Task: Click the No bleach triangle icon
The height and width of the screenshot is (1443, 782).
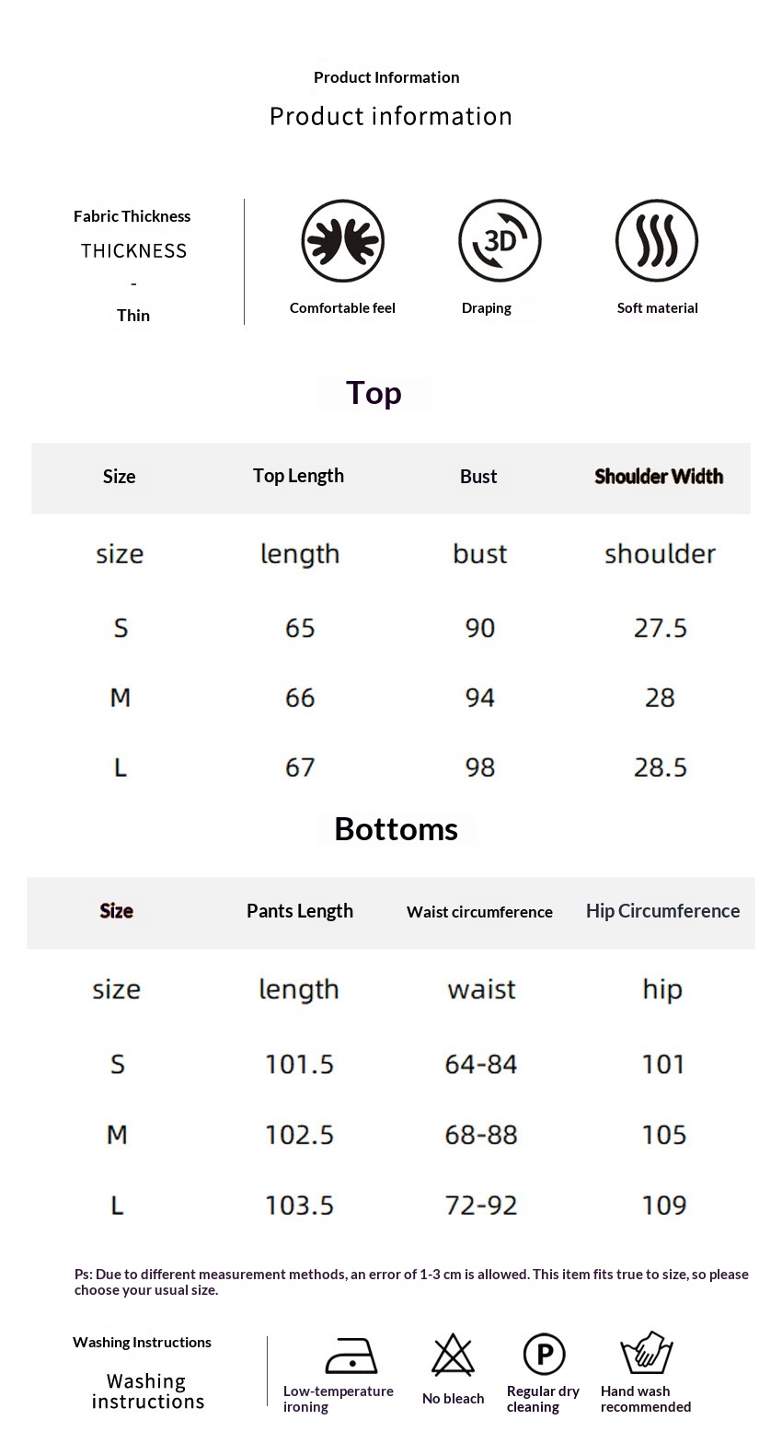Action: 453,1356
